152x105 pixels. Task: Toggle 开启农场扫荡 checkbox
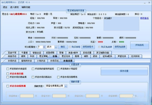coord(8,73)
